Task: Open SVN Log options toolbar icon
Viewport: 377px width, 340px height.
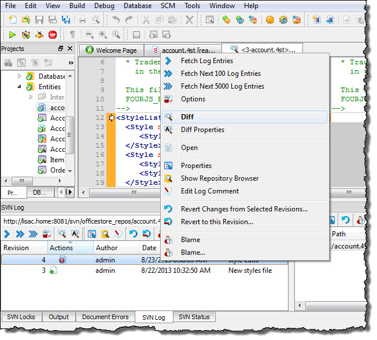Action: point(47,234)
